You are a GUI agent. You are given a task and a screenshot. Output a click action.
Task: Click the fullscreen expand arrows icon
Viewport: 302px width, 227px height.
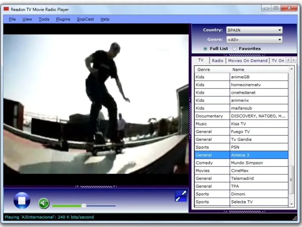181,195
